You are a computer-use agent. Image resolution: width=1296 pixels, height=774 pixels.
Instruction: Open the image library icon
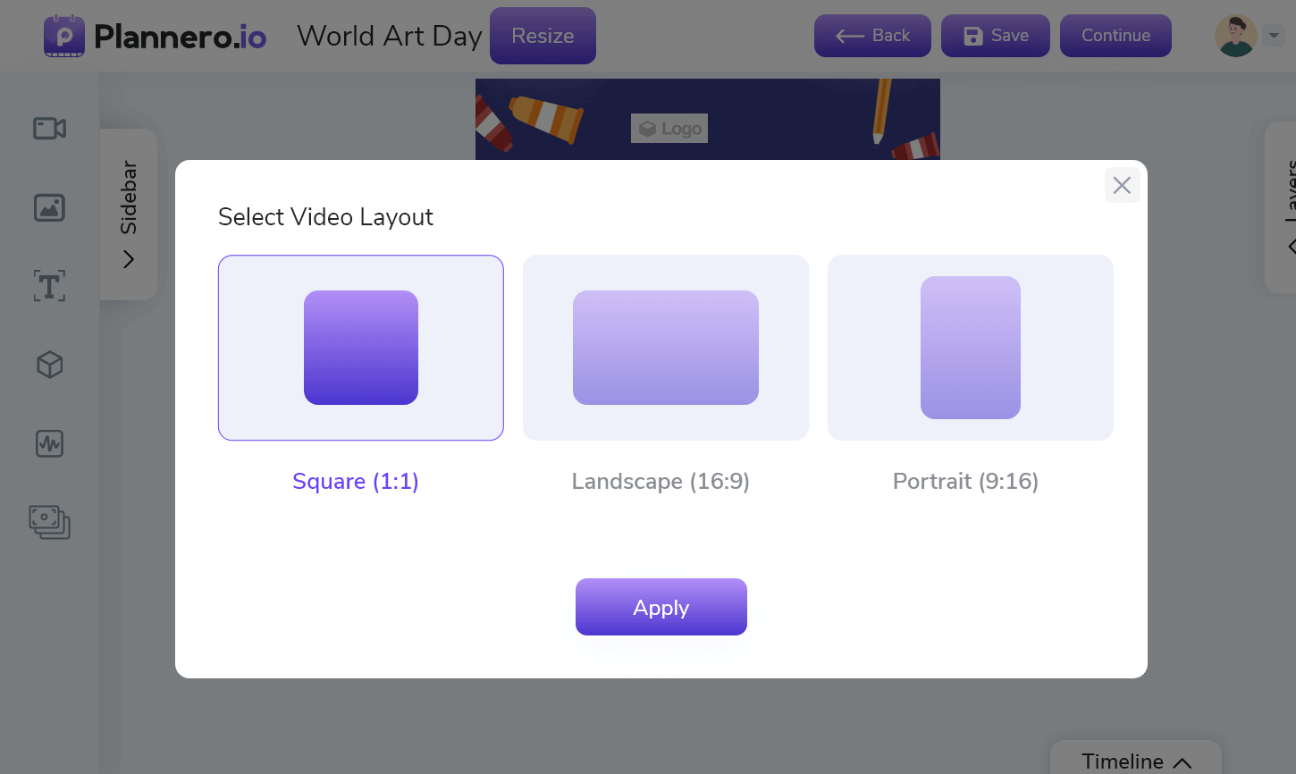(49, 207)
